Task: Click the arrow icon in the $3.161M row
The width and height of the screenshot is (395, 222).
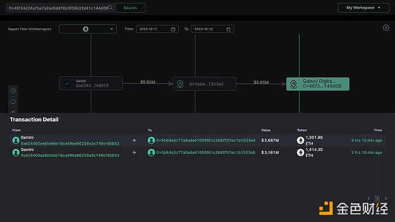Action: (134, 152)
